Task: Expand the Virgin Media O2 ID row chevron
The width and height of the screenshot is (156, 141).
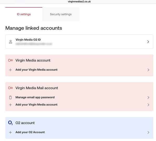Action: pyautogui.click(x=148, y=42)
